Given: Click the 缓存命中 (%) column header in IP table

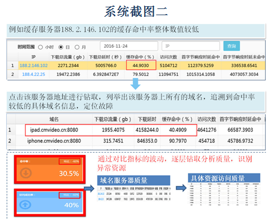Looking at the screenshot, I should pos(140,57).
